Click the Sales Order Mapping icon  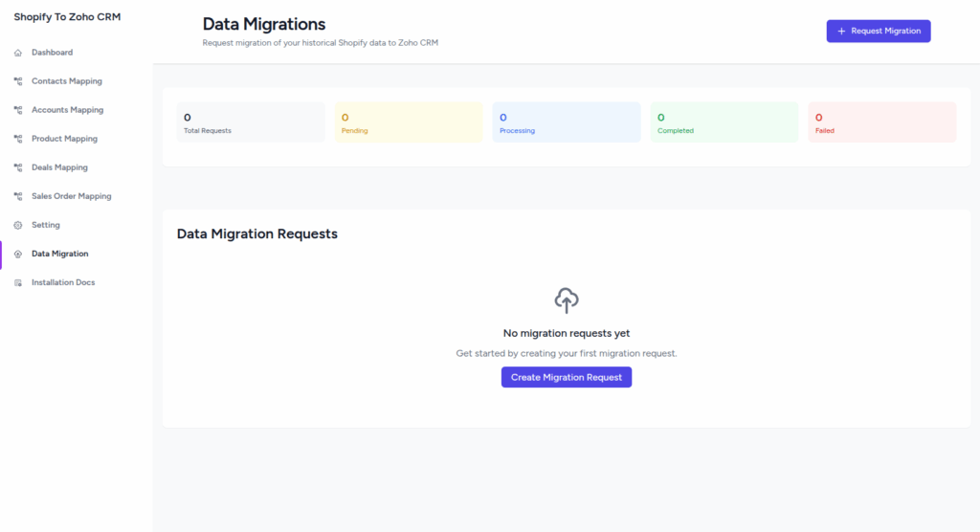[18, 196]
